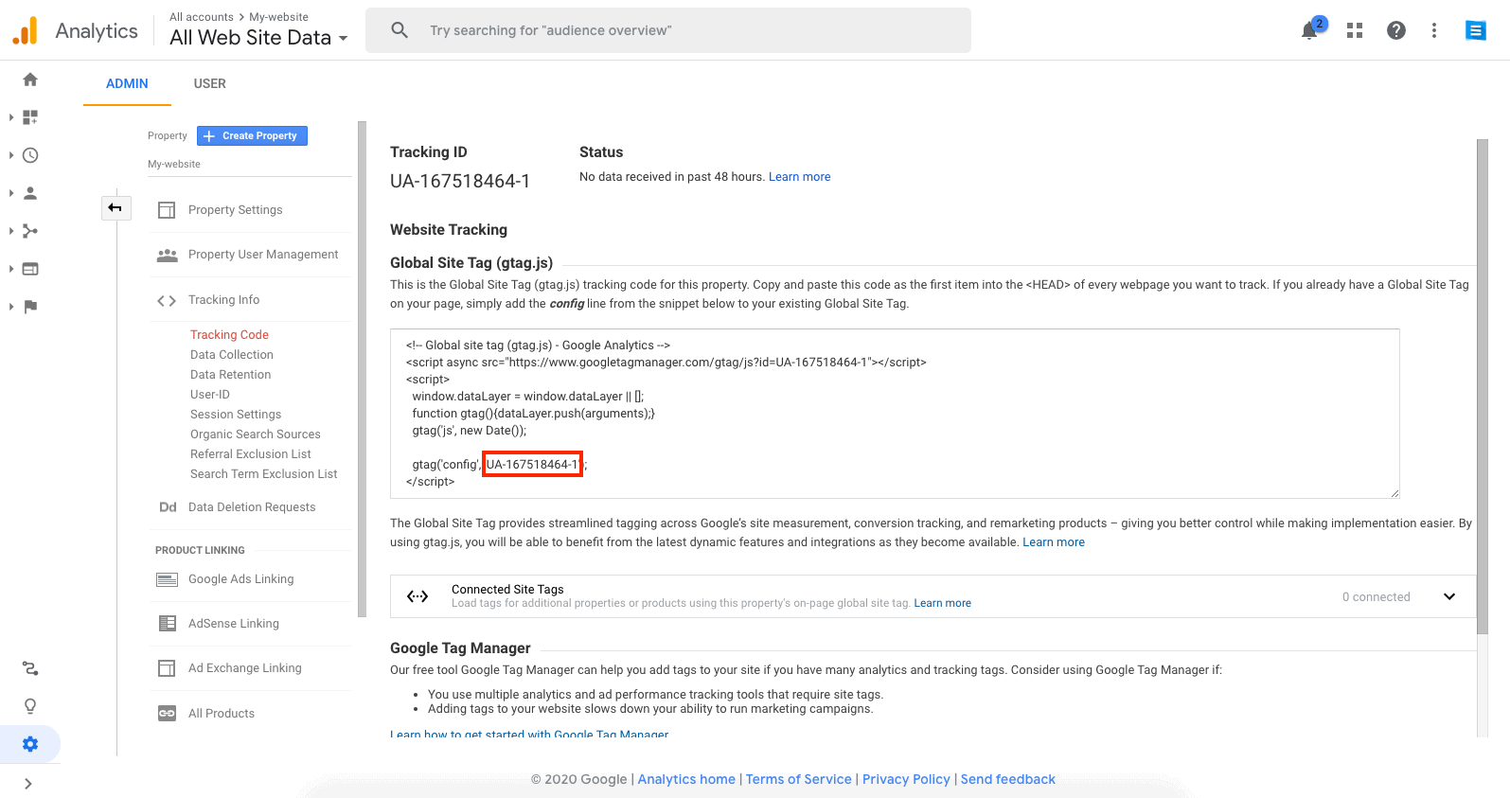
Task: Open Attribution icon near sidebar bottom
Action: pos(30,668)
